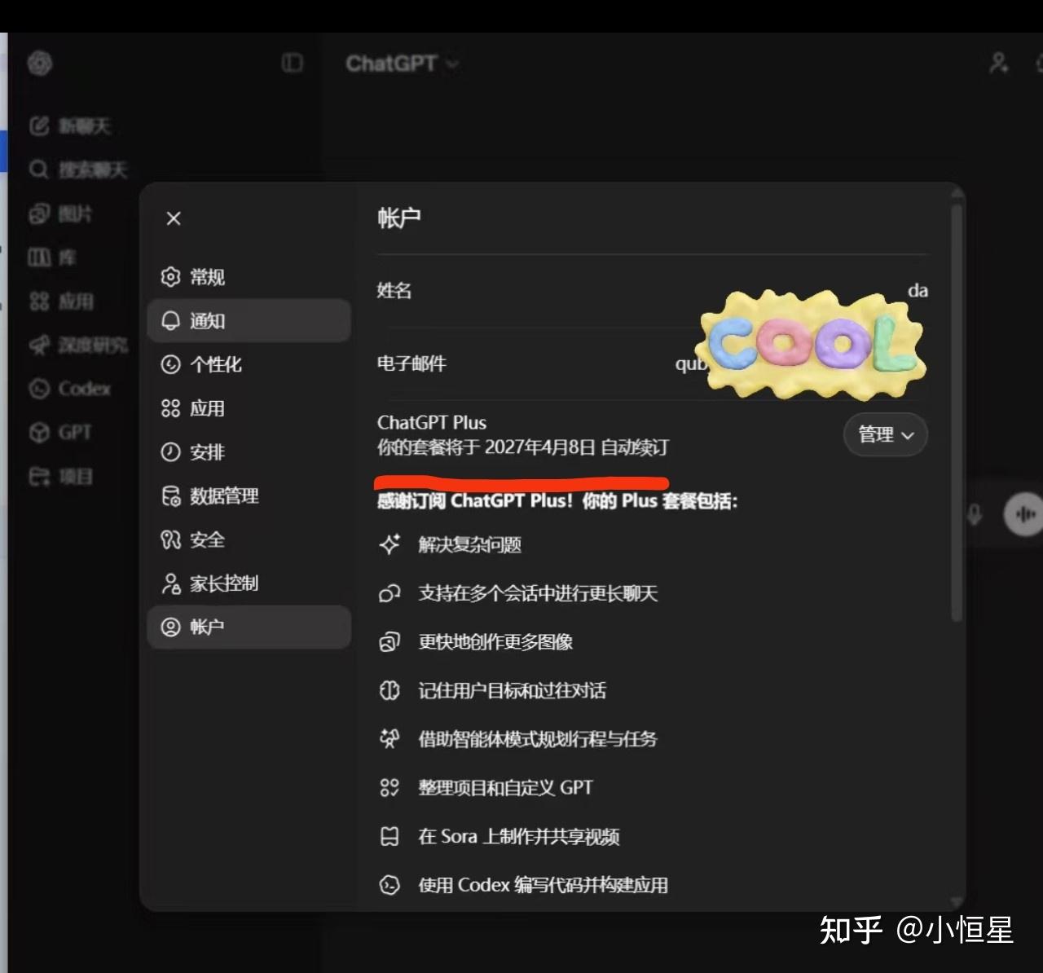Click the 记住用户目标和过往对话 feature row
The height and width of the screenshot is (973, 1043).
[x=492, y=691]
